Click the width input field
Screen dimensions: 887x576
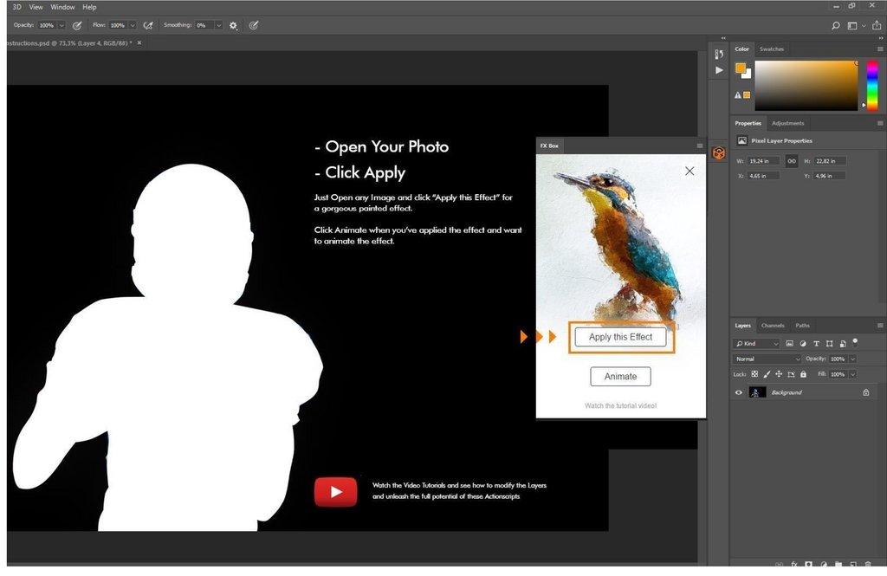(764, 161)
